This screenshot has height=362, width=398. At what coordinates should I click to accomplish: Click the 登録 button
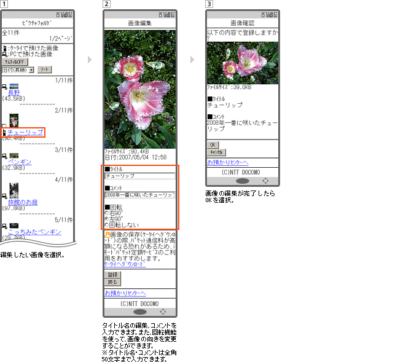click(112, 275)
